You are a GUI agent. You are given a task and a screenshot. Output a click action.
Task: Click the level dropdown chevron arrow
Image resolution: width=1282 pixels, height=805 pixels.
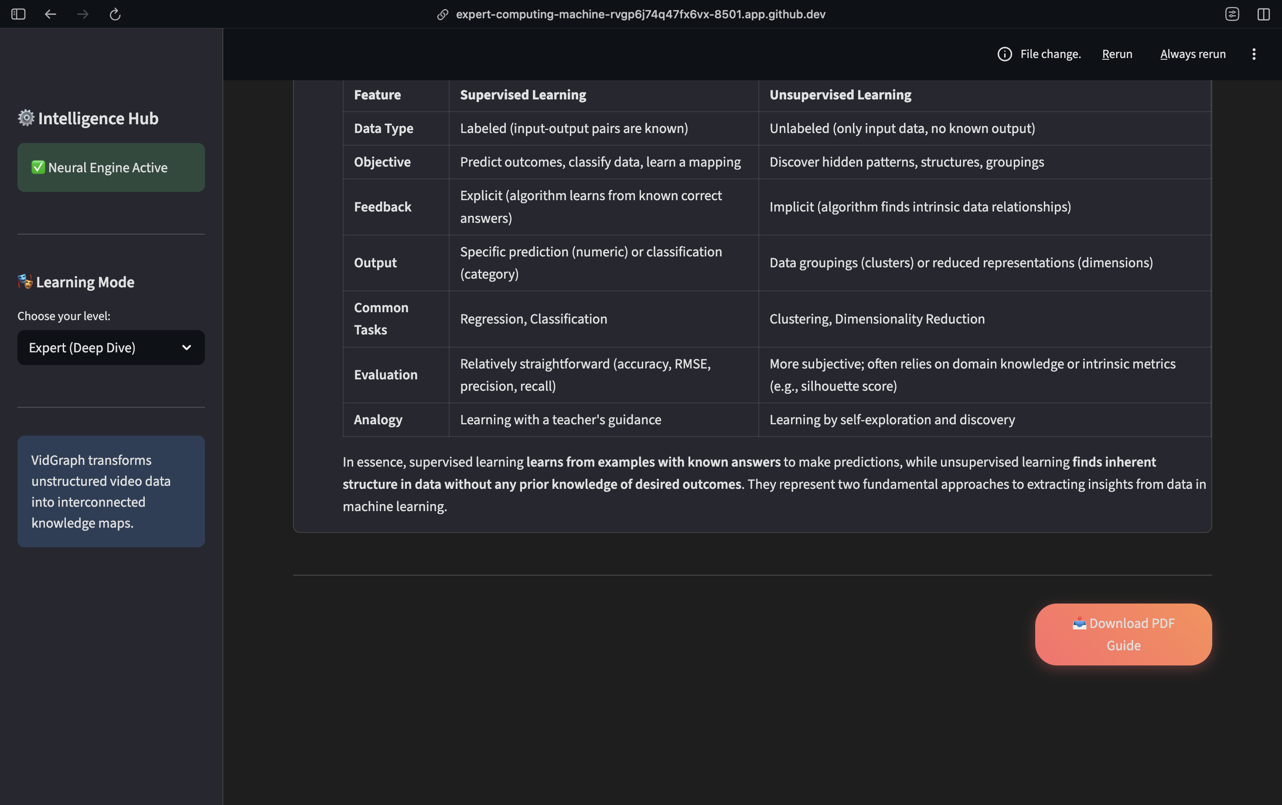(x=186, y=348)
